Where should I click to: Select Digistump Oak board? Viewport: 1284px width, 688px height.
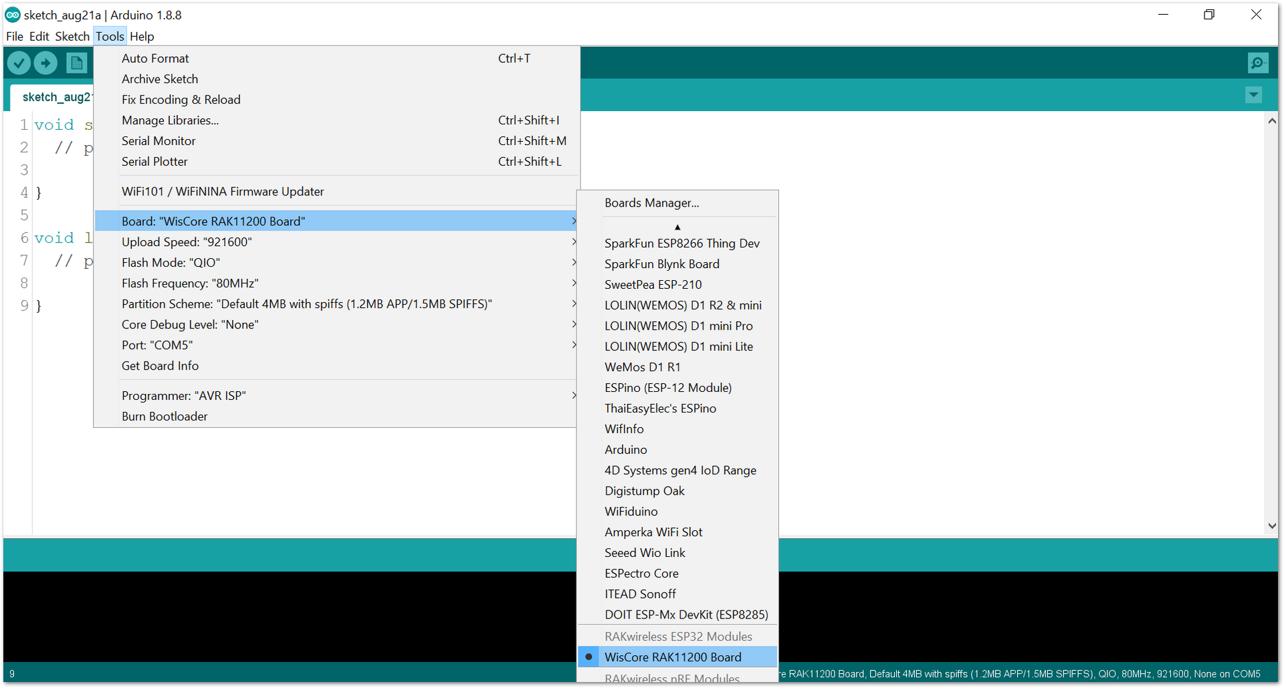677,492
